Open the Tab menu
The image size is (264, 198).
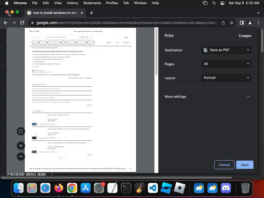pos(126,3)
